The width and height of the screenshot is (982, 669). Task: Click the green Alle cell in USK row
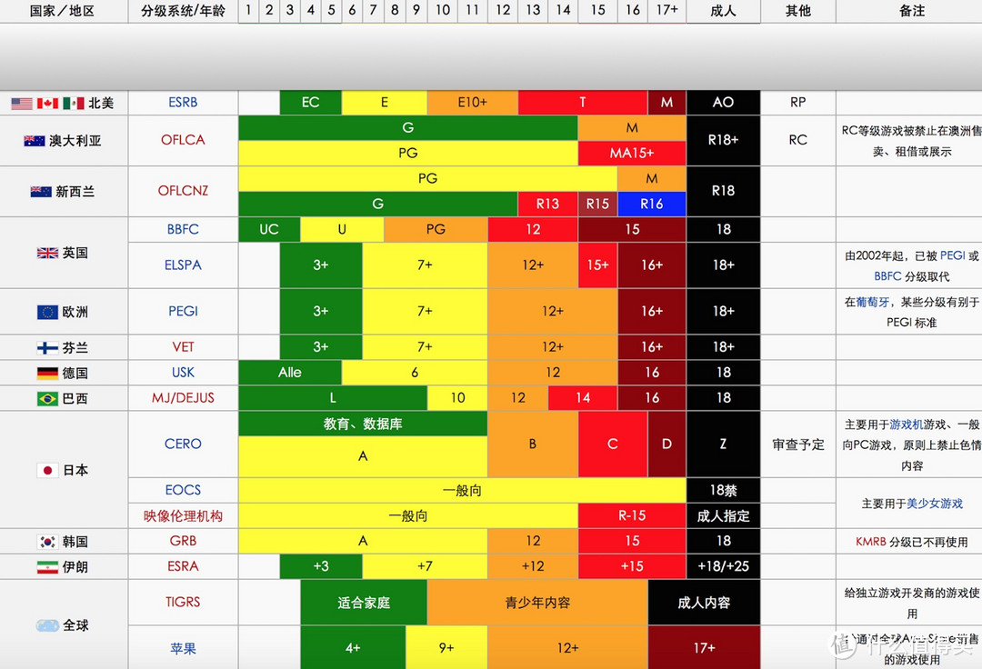(290, 373)
